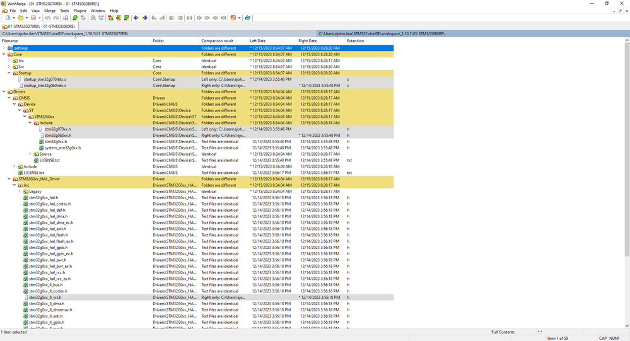Click the New comparison document icon

pyautogui.click(x=8, y=18)
